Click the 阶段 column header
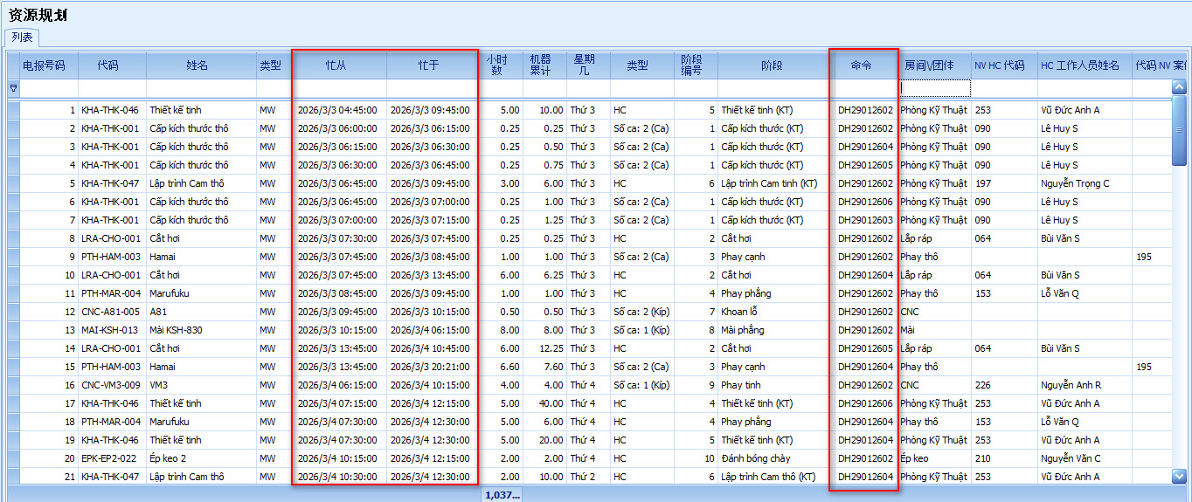Viewport: 1192px width, 502px height. click(772, 65)
